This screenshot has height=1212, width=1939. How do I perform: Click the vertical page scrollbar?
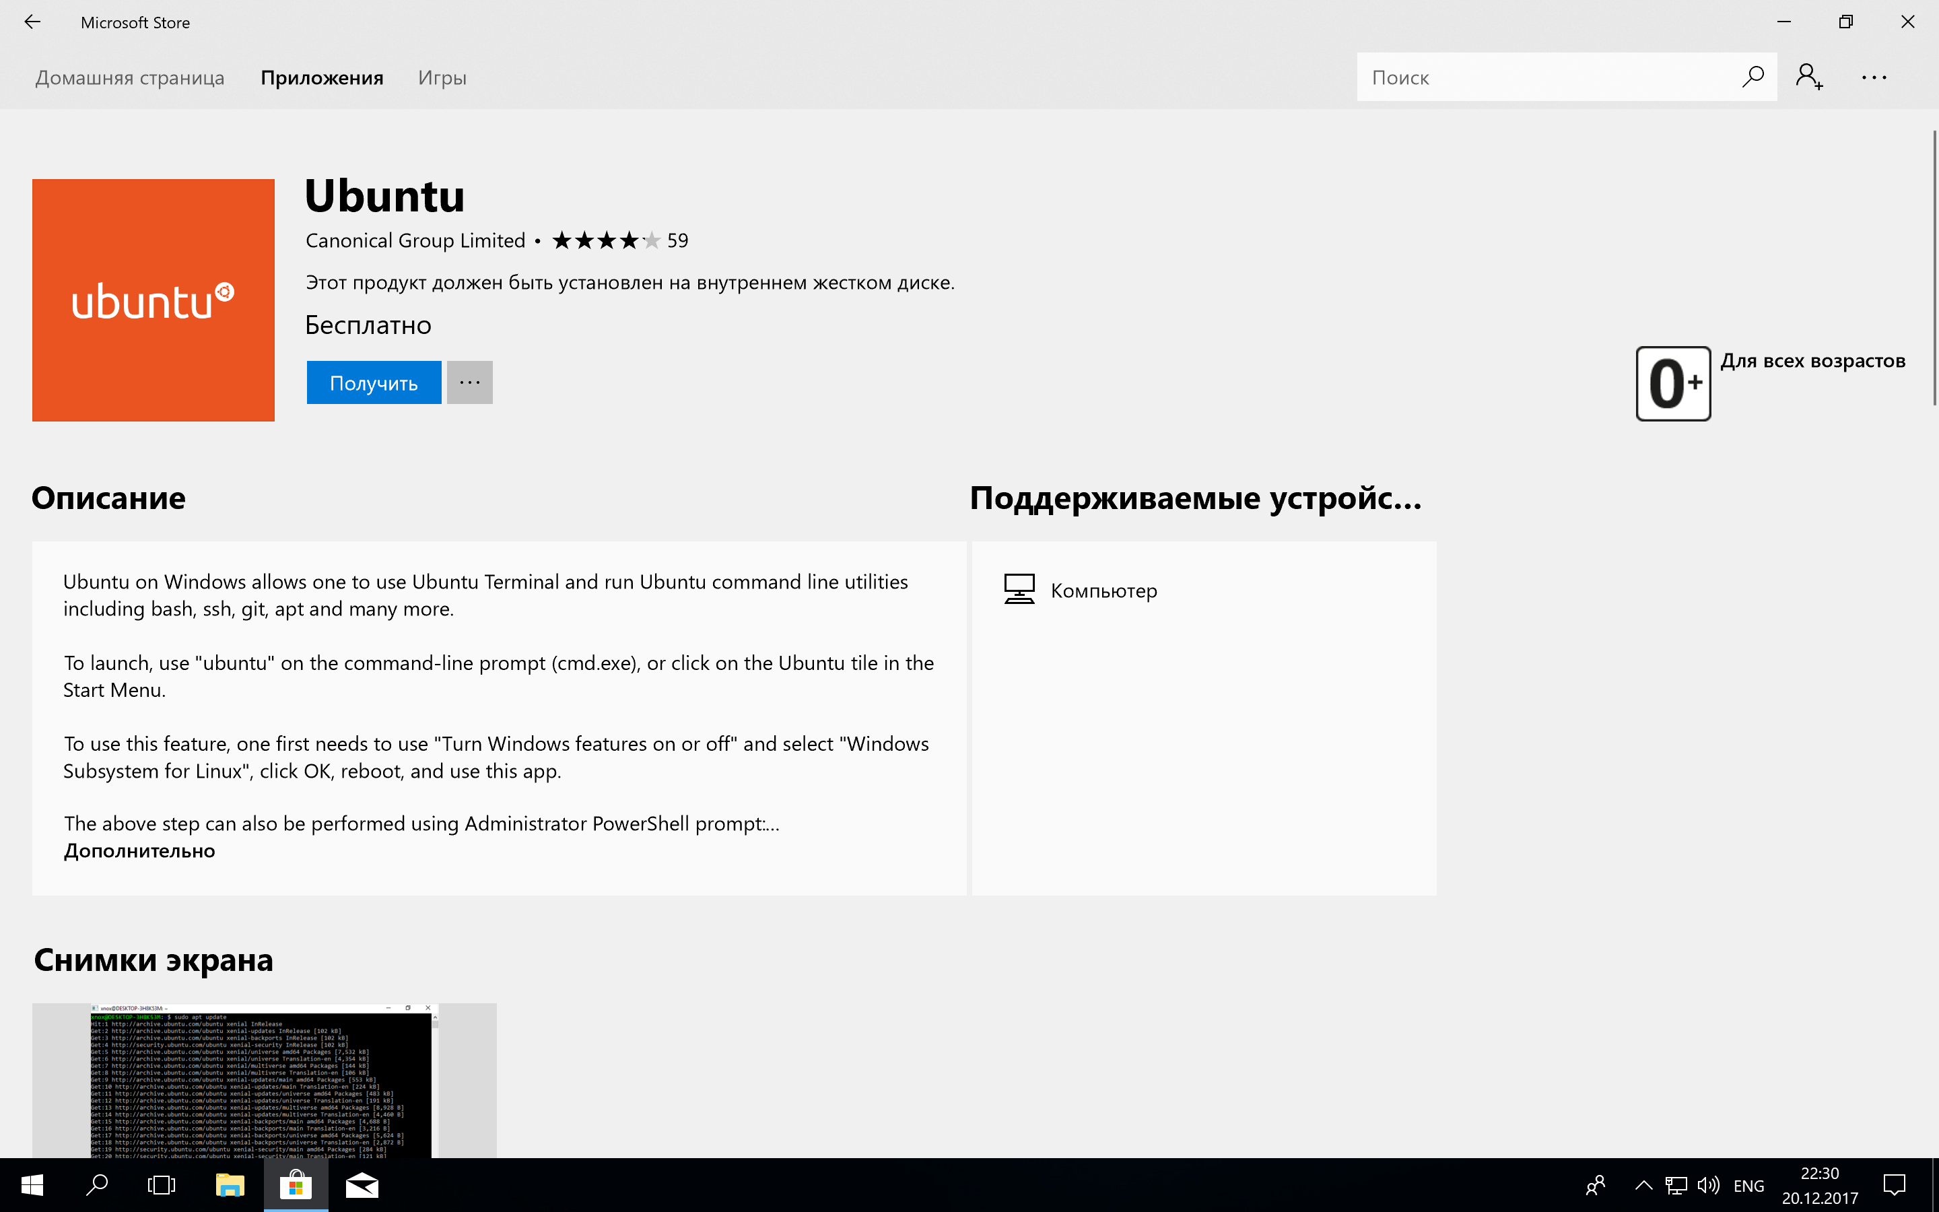point(1934,269)
